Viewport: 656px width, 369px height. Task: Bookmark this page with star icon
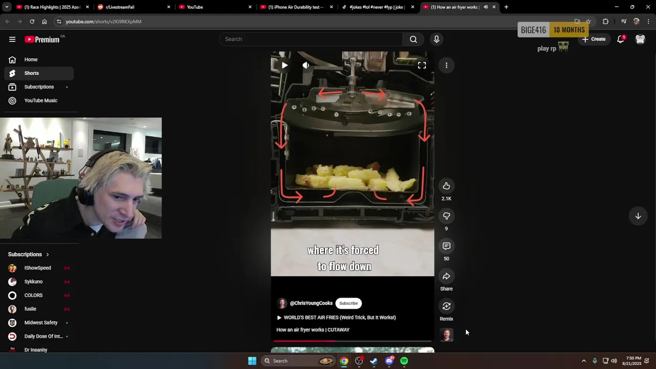click(x=588, y=22)
